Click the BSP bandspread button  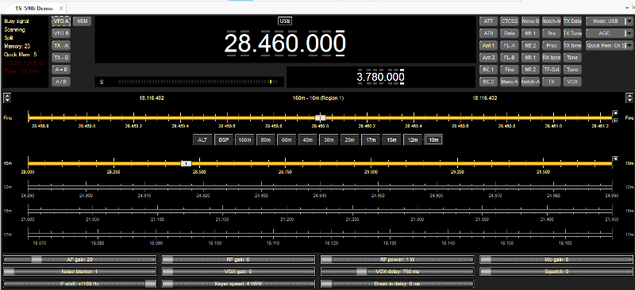pos(223,140)
